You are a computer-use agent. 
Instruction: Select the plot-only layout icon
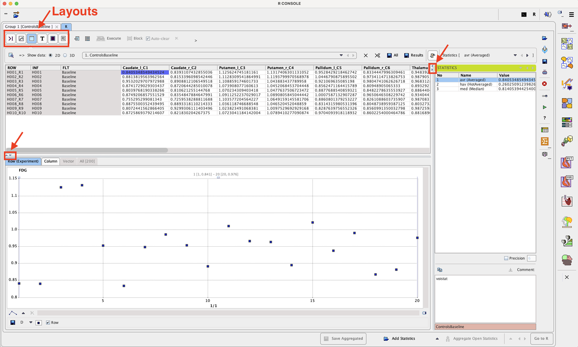(21, 39)
